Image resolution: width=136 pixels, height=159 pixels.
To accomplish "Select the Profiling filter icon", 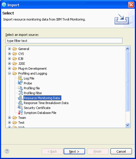I will [20, 93].
